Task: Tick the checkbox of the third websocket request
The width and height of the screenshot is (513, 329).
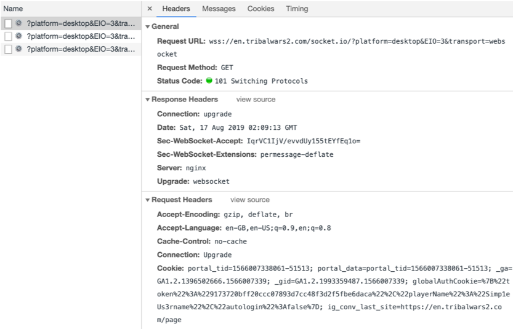Action: click(x=9, y=49)
